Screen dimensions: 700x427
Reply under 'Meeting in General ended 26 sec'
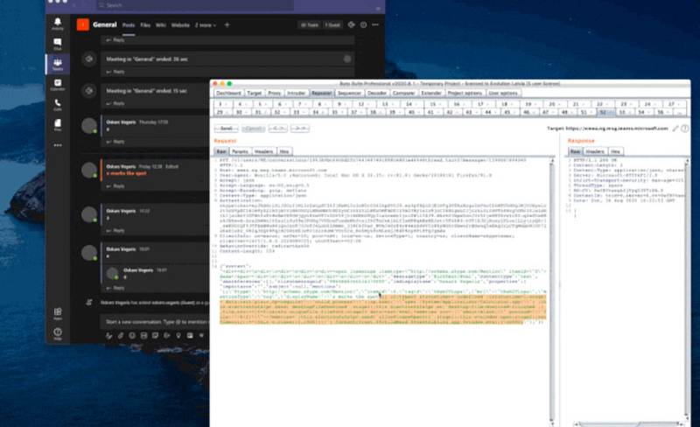point(115,72)
